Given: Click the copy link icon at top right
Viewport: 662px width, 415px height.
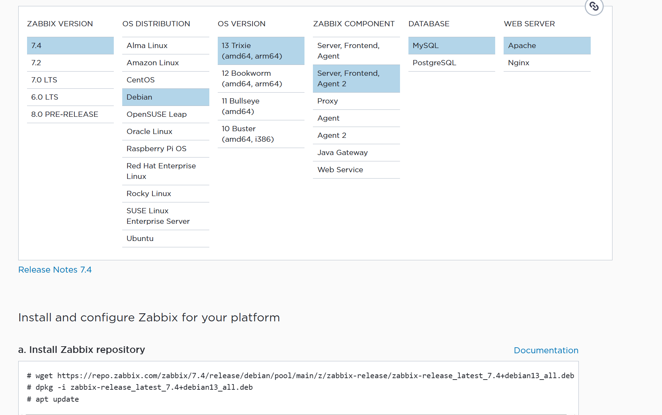Looking at the screenshot, I should 594,6.
